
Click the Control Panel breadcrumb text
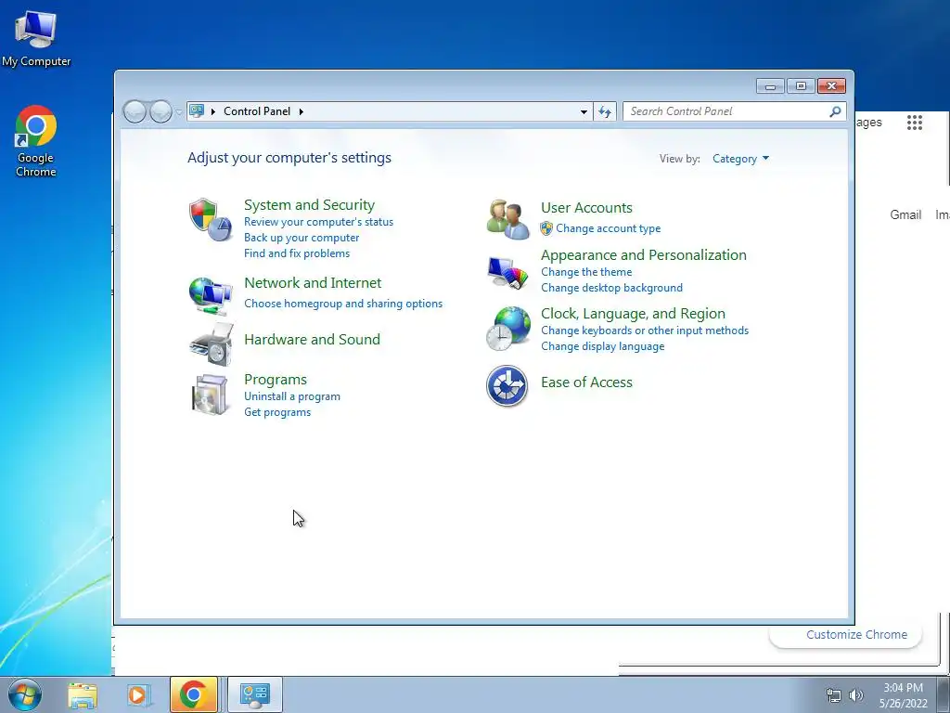pos(257,111)
